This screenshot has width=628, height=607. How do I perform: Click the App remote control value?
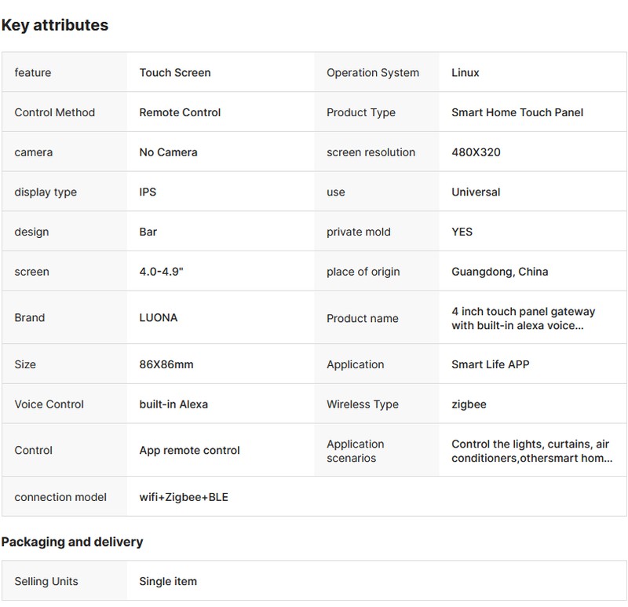pos(190,451)
